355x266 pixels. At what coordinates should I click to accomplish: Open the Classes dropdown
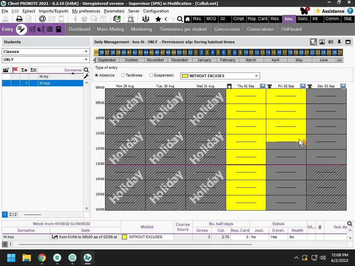point(45,52)
